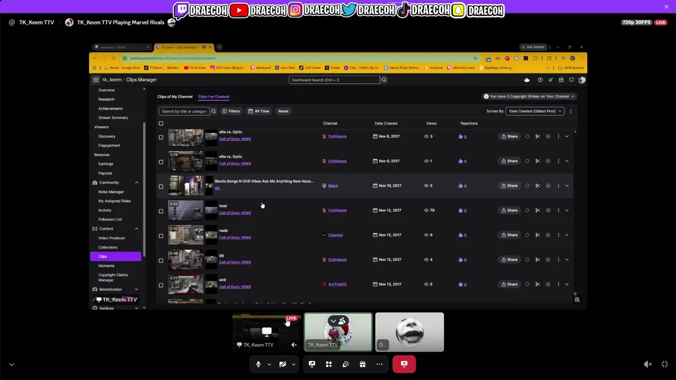Screen dimensions: 676x380
Task: Open the Clayster channel link
Action: click(x=335, y=235)
